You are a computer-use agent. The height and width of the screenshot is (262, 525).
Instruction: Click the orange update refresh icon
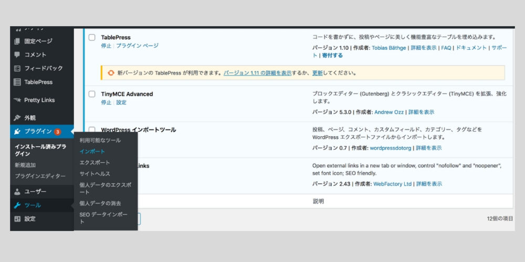pyautogui.click(x=111, y=73)
